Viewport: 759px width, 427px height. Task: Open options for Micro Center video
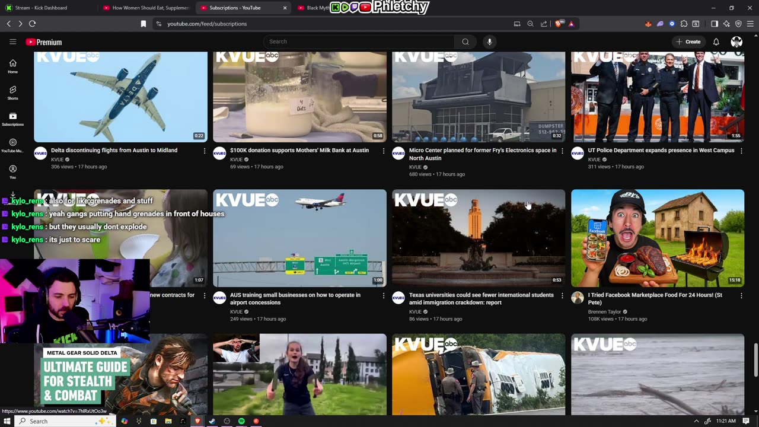(563, 151)
